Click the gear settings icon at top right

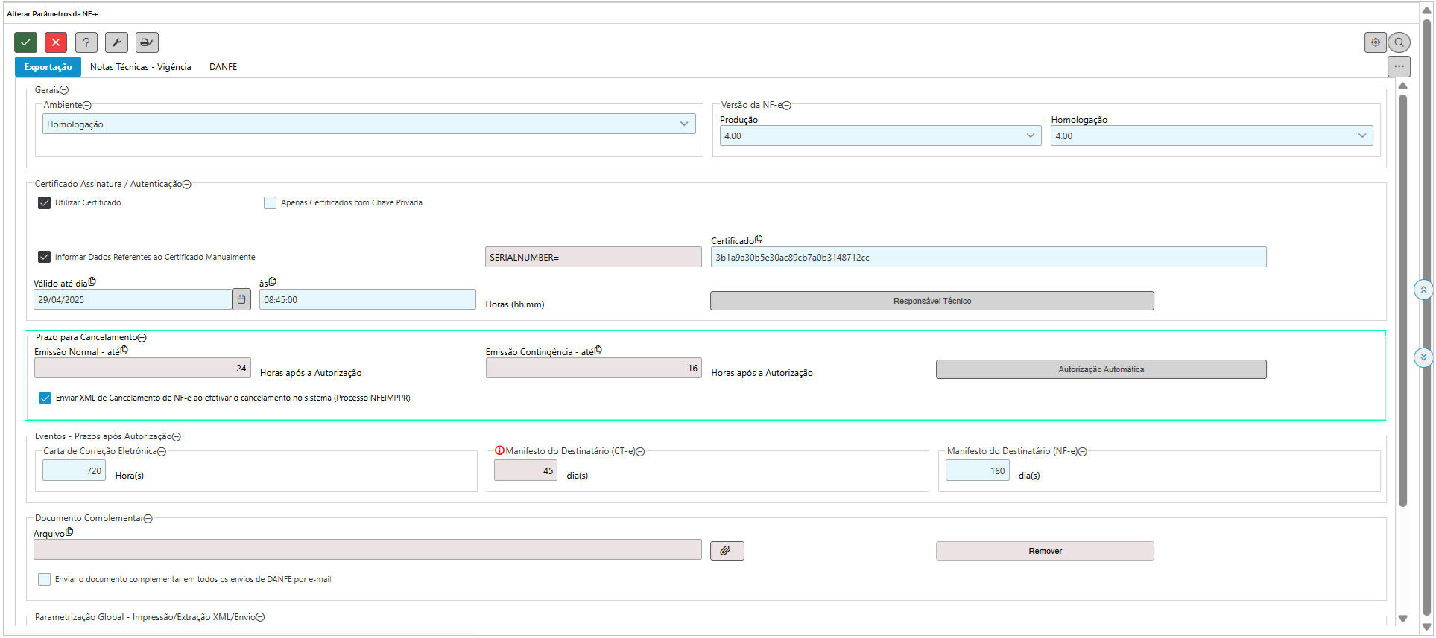point(1376,42)
